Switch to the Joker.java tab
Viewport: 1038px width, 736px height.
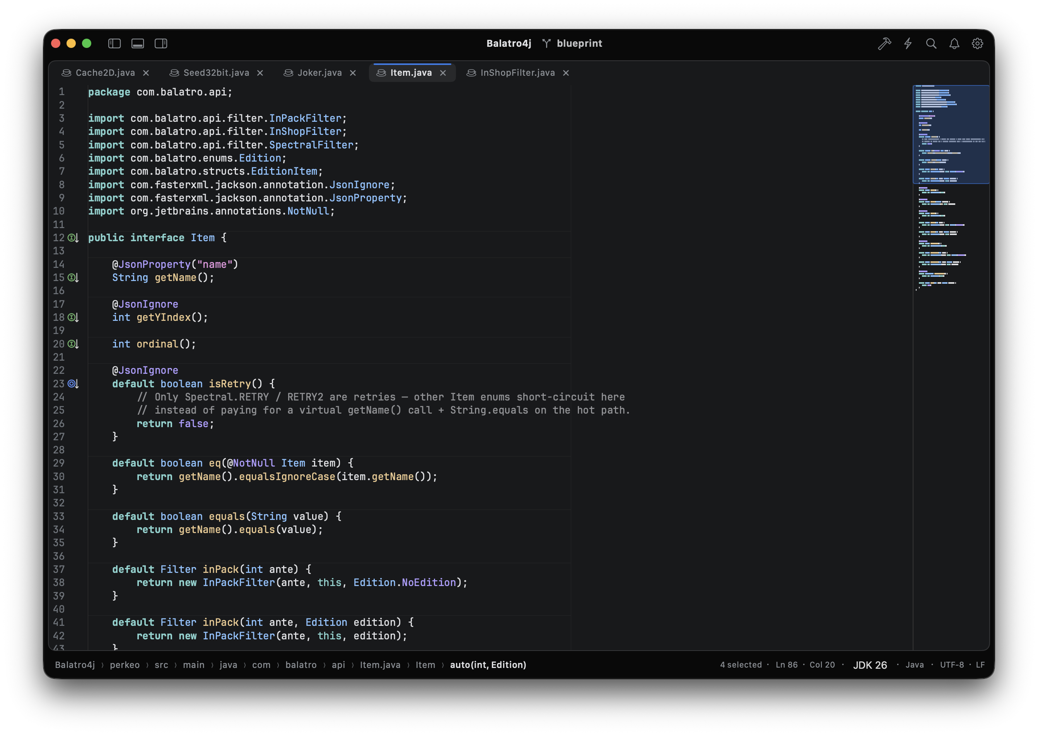320,73
